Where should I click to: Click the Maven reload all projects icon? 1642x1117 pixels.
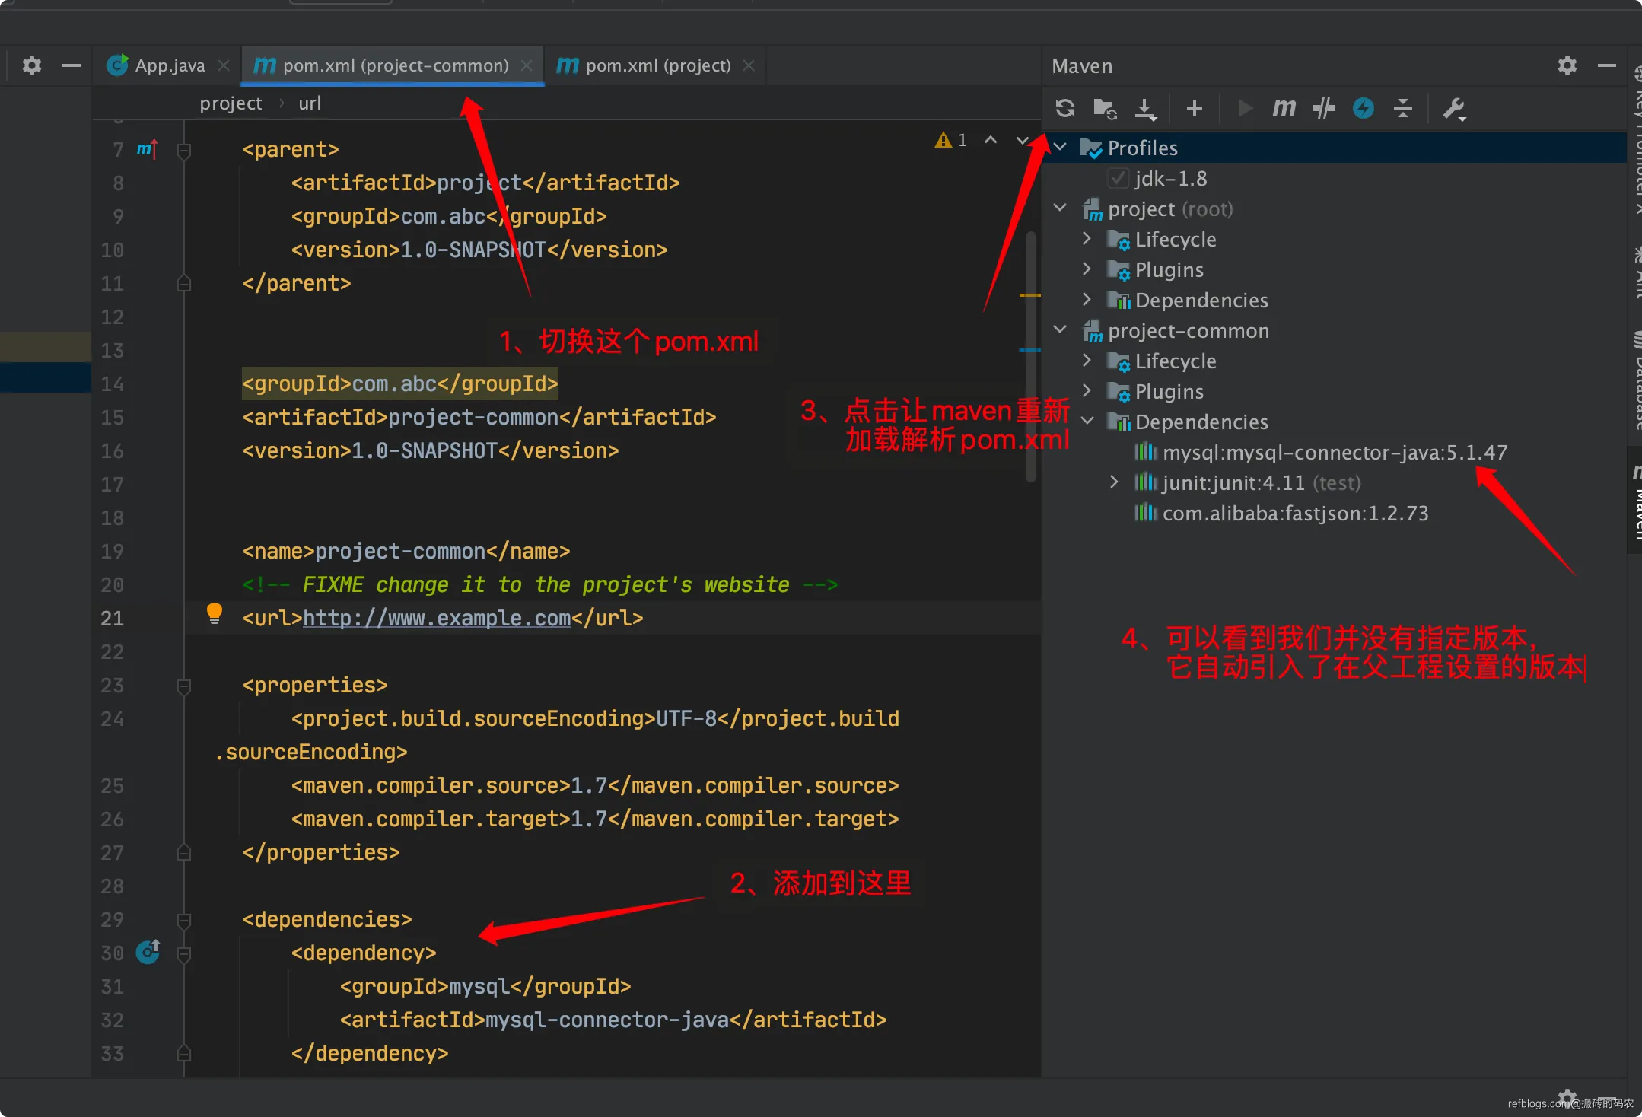(1065, 108)
